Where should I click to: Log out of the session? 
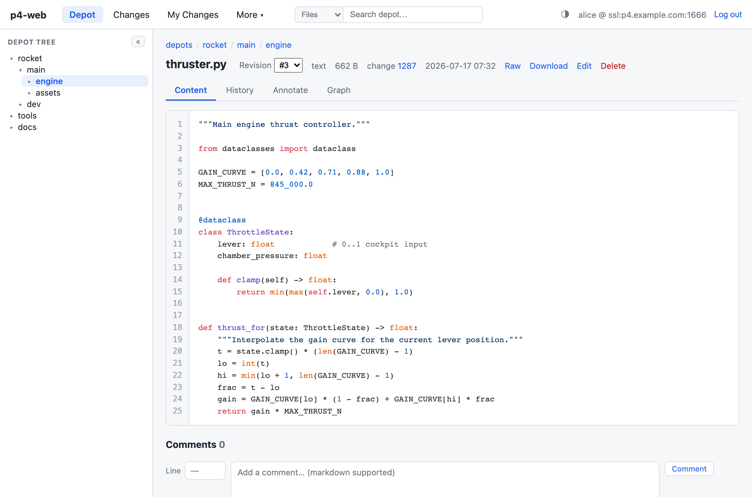(x=728, y=15)
